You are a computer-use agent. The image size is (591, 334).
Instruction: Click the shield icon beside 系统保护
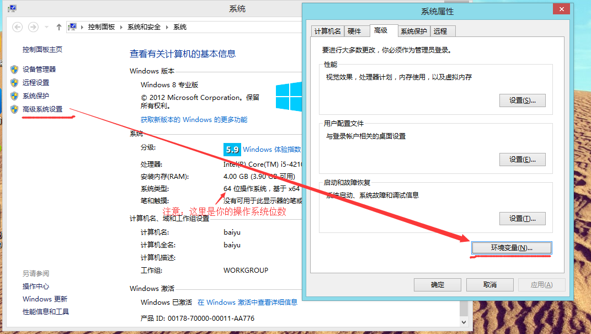point(14,96)
